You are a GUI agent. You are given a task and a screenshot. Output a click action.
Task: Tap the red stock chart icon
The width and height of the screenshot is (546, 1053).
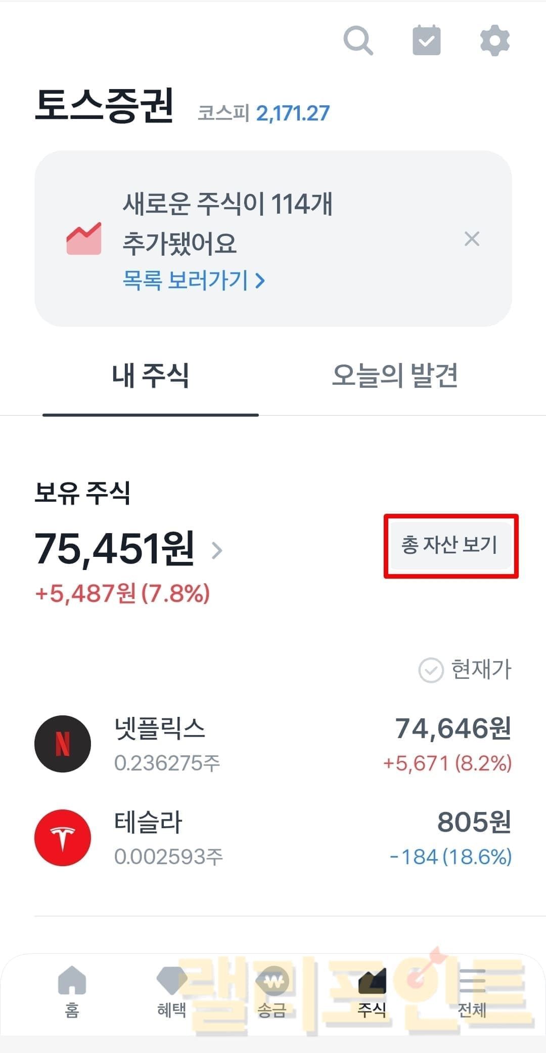(x=84, y=238)
